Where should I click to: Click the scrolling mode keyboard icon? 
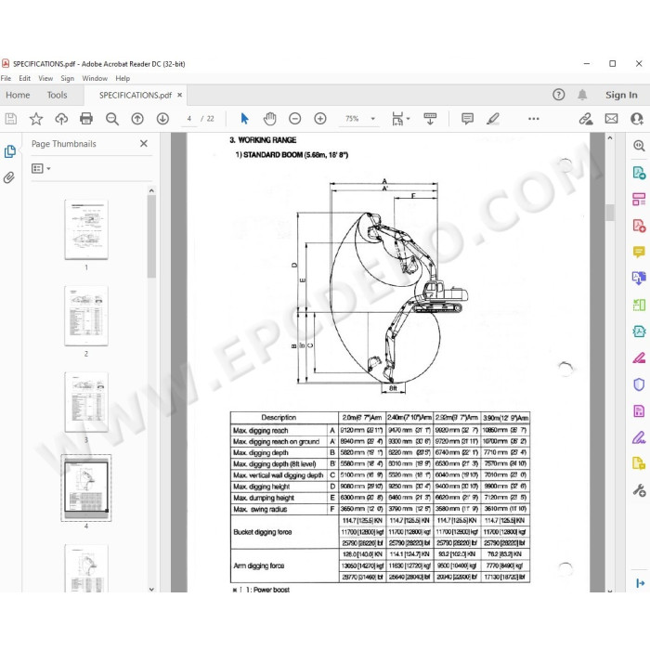430,119
